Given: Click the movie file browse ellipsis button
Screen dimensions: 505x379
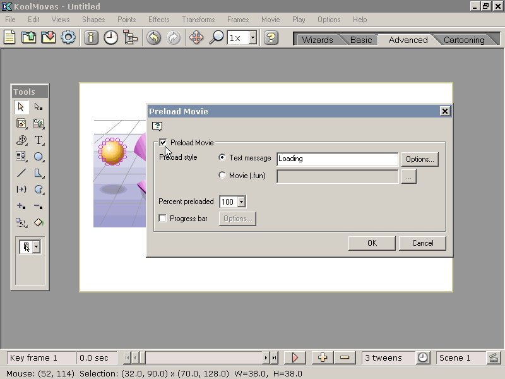Looking at the screenshot, I should (408, 177).
